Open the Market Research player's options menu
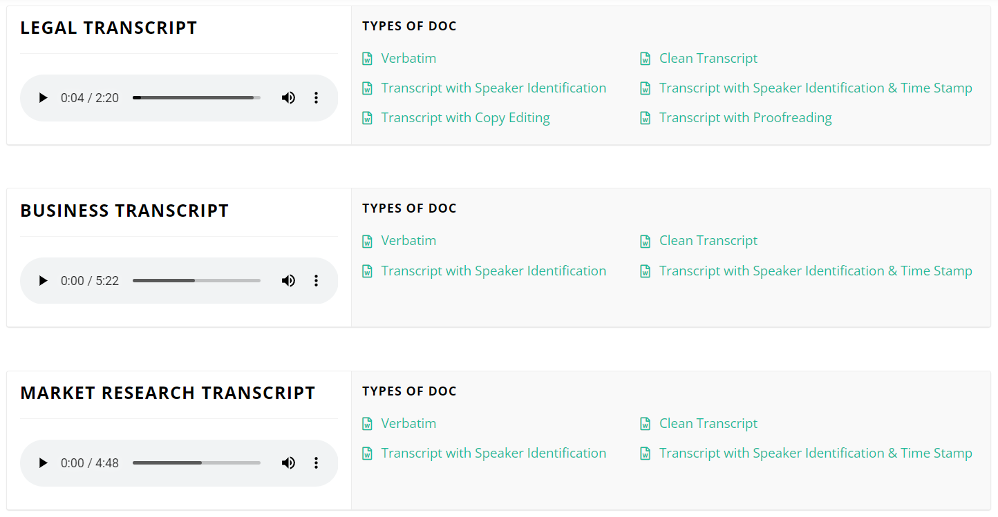 pos(316,462)
